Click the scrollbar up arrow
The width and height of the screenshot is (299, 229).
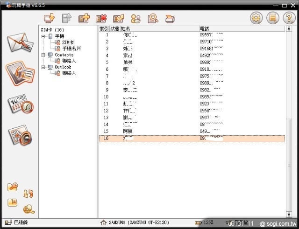[289, 29]
